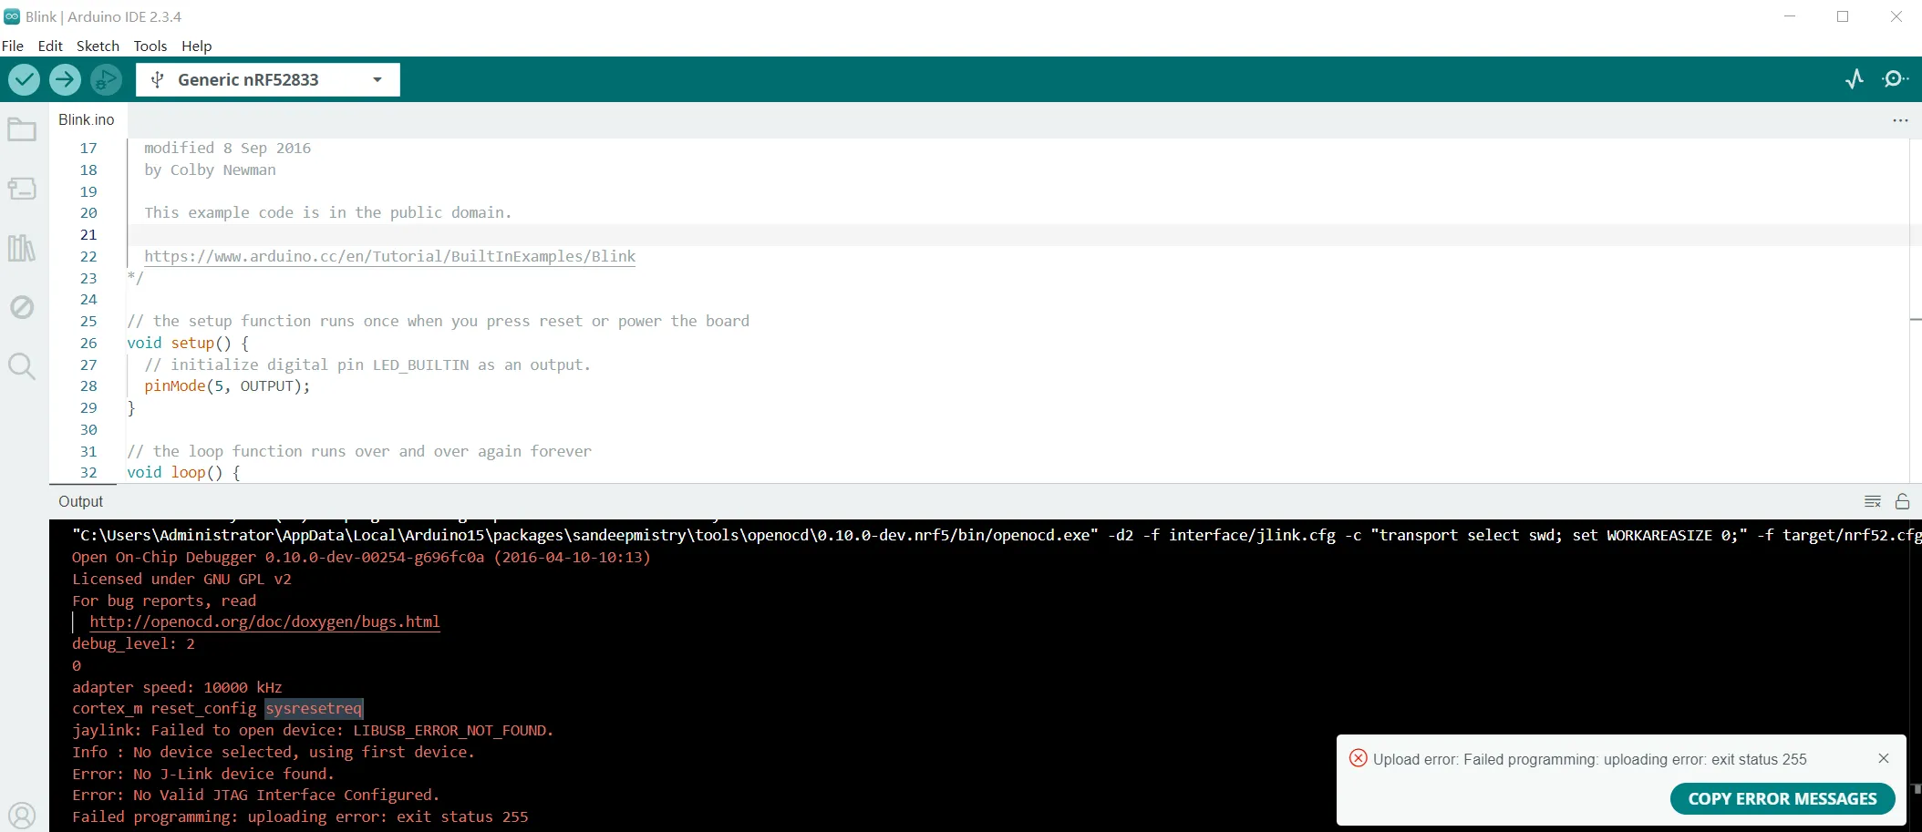Viewport: 1922px width, 832px height.
Task: Follow the arduino.cc Blink tutorial link
Action: pos(389,257)
